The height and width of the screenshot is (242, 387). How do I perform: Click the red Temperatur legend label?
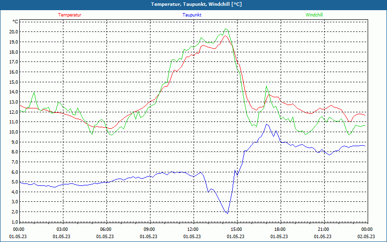(70, 15)
